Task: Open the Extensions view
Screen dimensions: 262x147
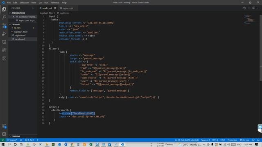Action: 4,50
